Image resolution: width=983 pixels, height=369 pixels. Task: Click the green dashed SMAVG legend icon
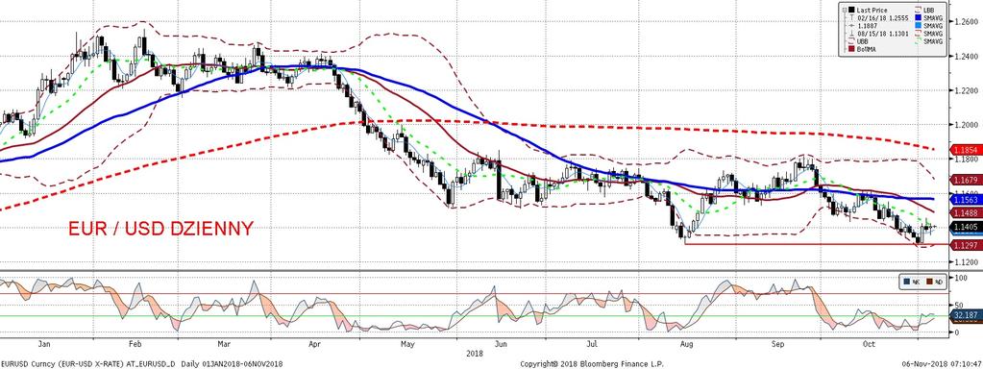click(x=918, y=41)
